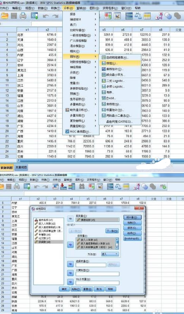Expand 质量控制(Q) submenu in the Analyze menu
The image size is (184, 314).
pyautogui.click(x=81, y=126)
